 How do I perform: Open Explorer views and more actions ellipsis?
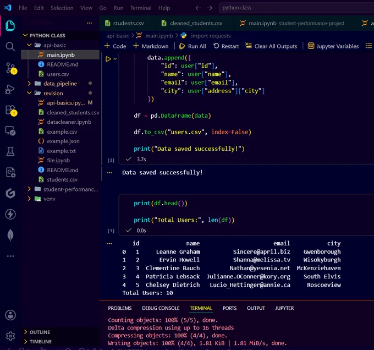tap(90, 23)
